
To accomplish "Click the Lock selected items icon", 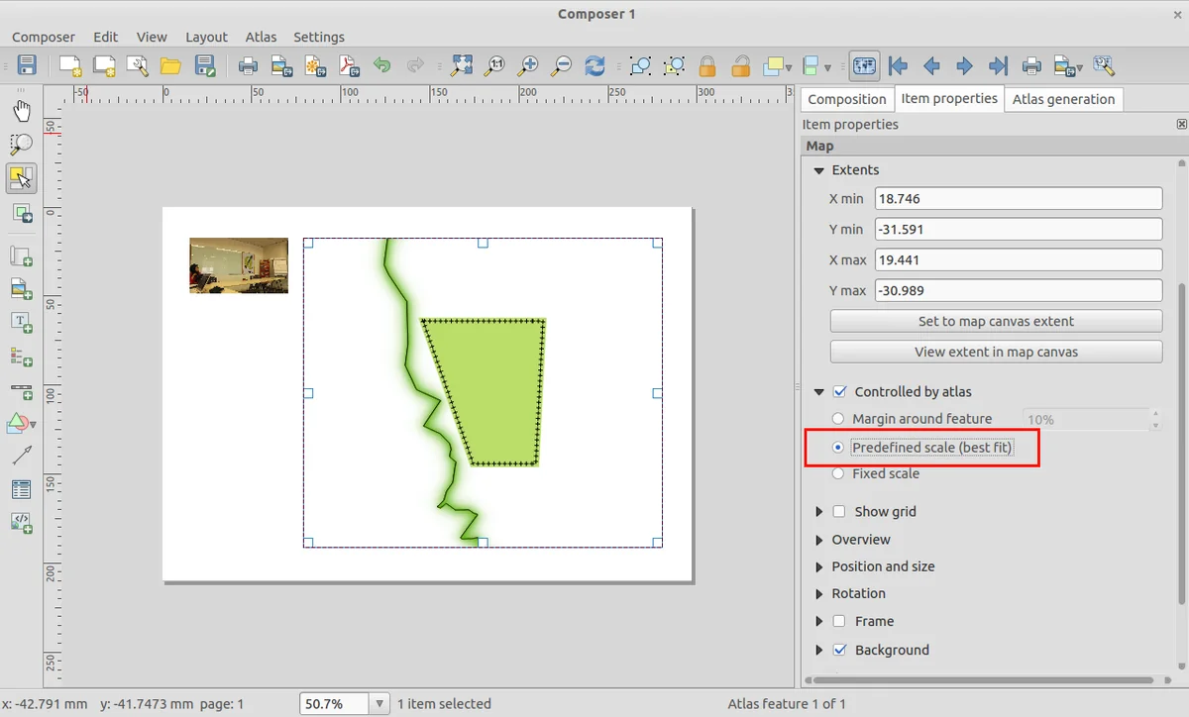I will pos(706,66).
